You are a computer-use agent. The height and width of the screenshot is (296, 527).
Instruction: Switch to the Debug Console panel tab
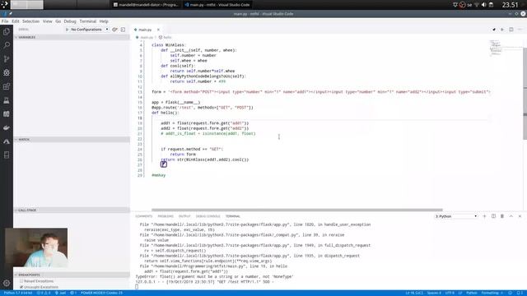coord(208,216)
